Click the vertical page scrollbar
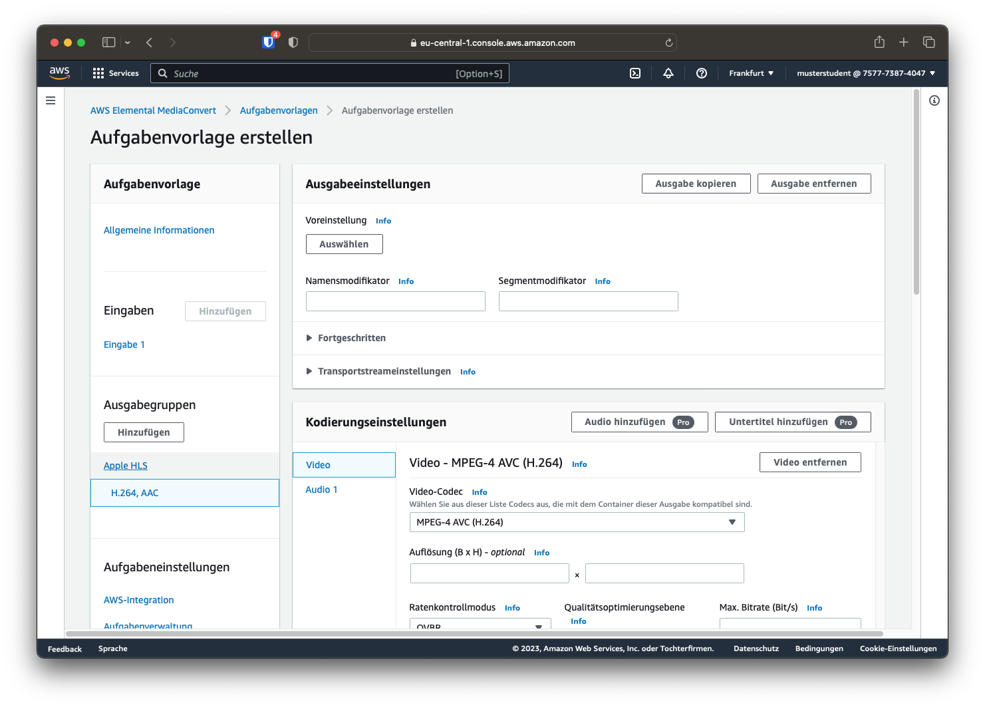The width and height of the screenshot is (985, 707). 916,193
